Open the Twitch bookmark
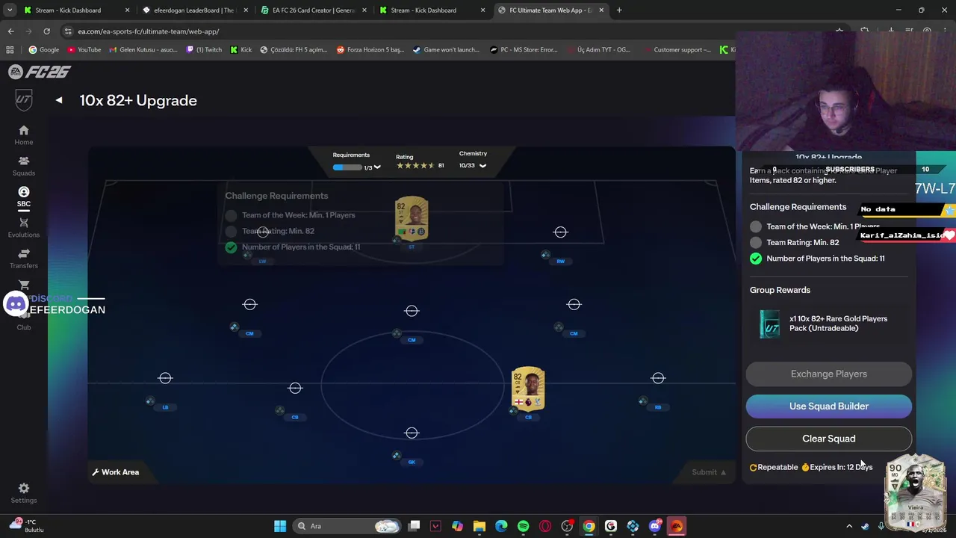 (204, 50)
